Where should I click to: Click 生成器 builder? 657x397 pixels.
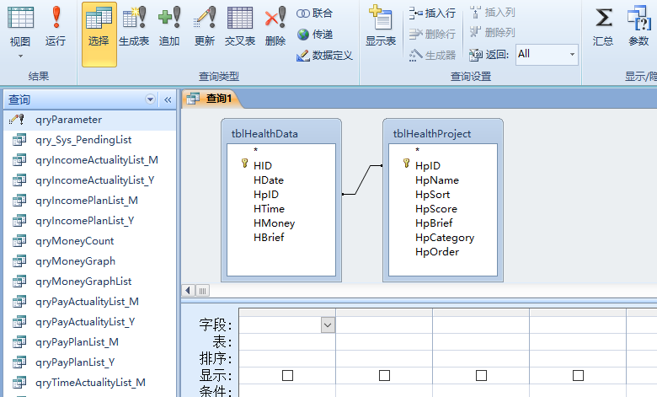click(x=432, y=55)
